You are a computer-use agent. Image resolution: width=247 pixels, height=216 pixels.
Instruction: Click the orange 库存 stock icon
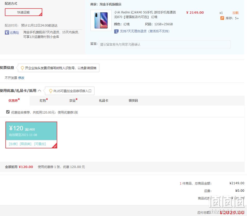222,18
